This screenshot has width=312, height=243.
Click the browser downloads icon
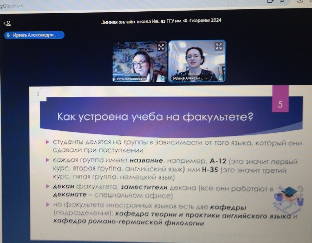300,1
